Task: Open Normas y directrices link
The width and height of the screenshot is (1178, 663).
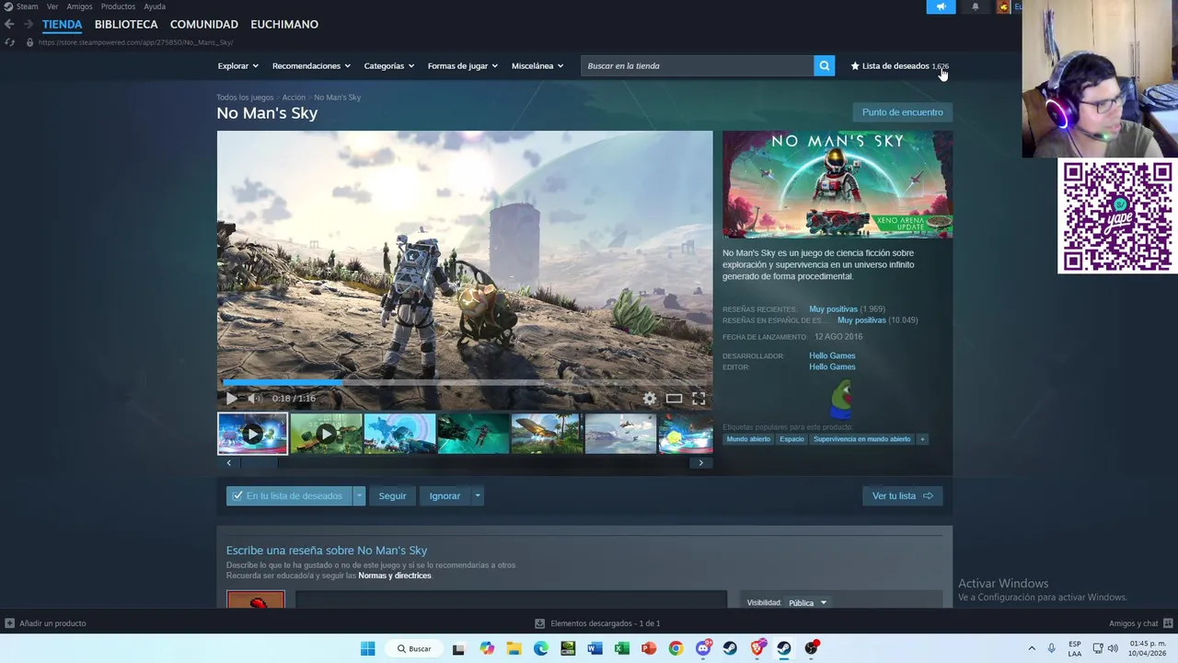Action: click(395, 576)
